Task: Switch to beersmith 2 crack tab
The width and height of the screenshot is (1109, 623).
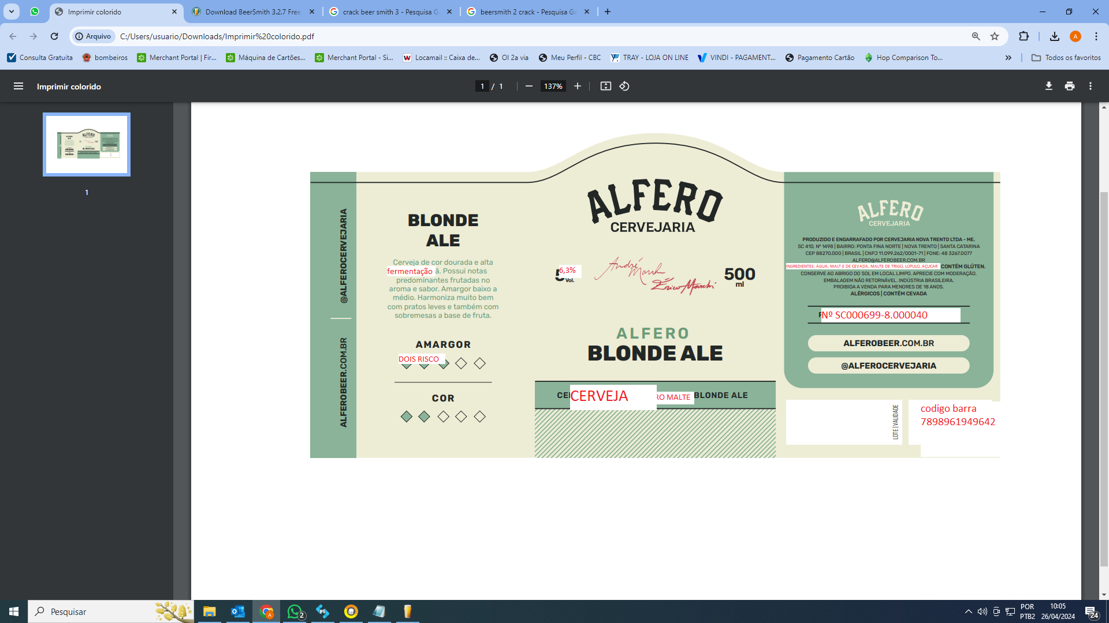Action: [x=528, y=12]
